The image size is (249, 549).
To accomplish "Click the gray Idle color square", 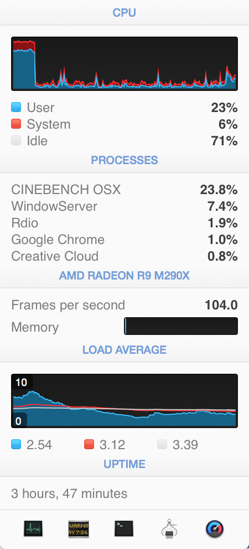I will click(16, 141).
